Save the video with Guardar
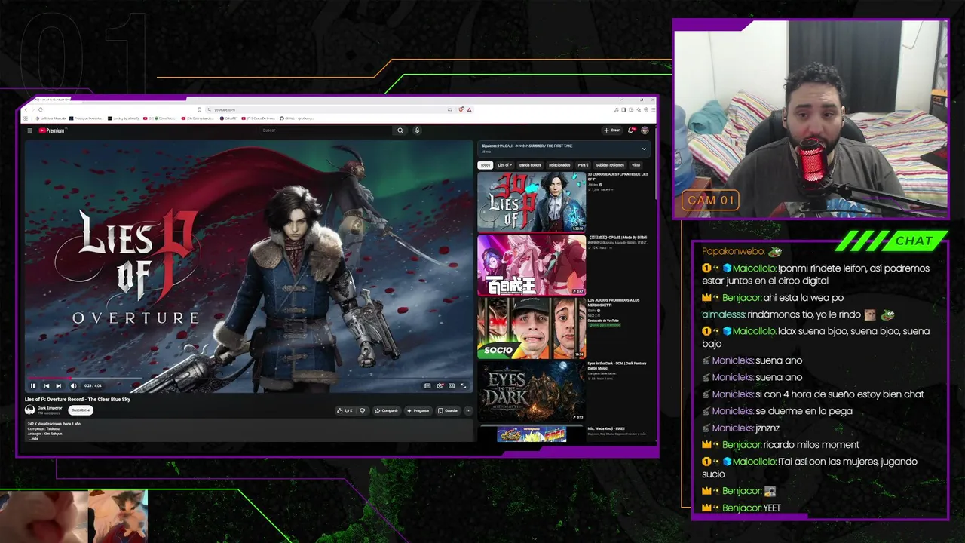Image resolution: width=965 pixels, height=543 pixels. (448, 411)
